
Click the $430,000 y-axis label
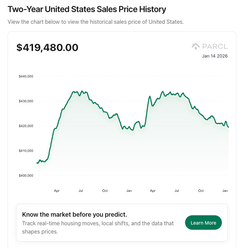point(26,101)
